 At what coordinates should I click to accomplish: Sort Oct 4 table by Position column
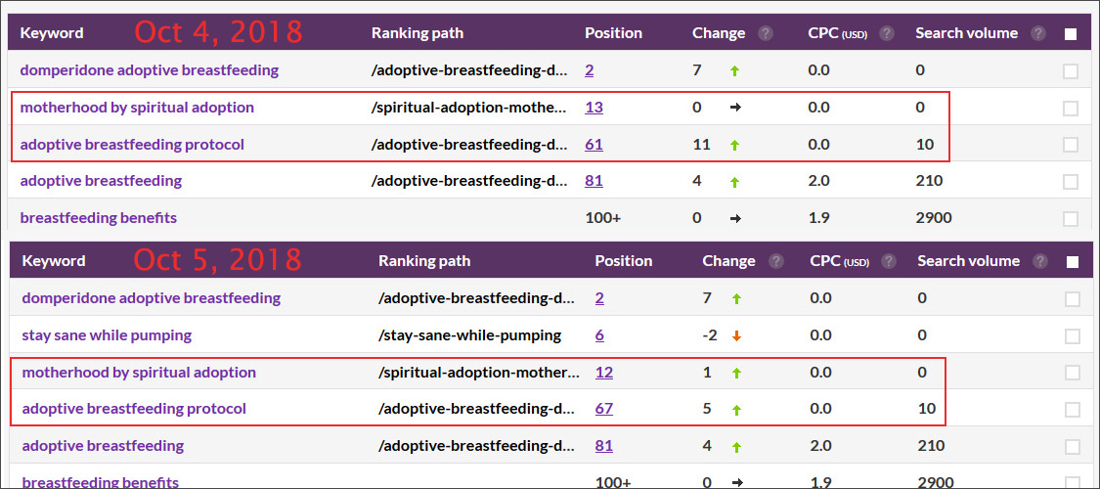[613, 33]
